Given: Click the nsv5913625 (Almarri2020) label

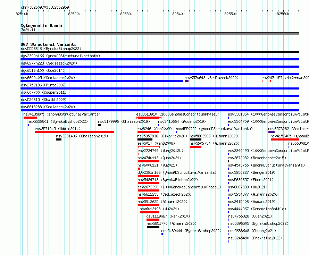Looking at the screenshot, I should (x=162, y=202).
